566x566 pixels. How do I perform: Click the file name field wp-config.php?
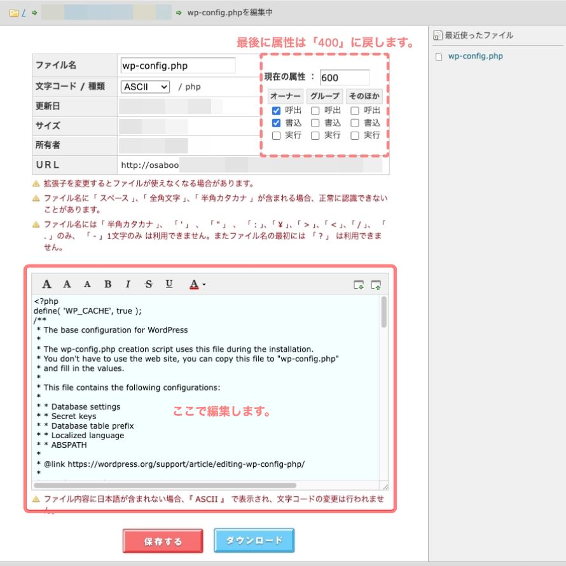coord(178,66)
